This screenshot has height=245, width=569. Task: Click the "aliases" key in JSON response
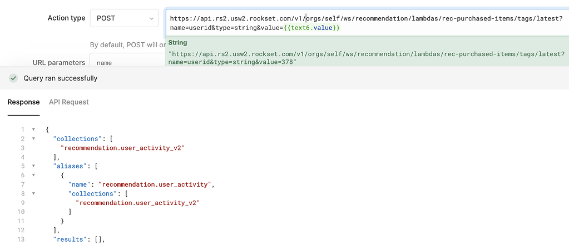coord(67,166)
